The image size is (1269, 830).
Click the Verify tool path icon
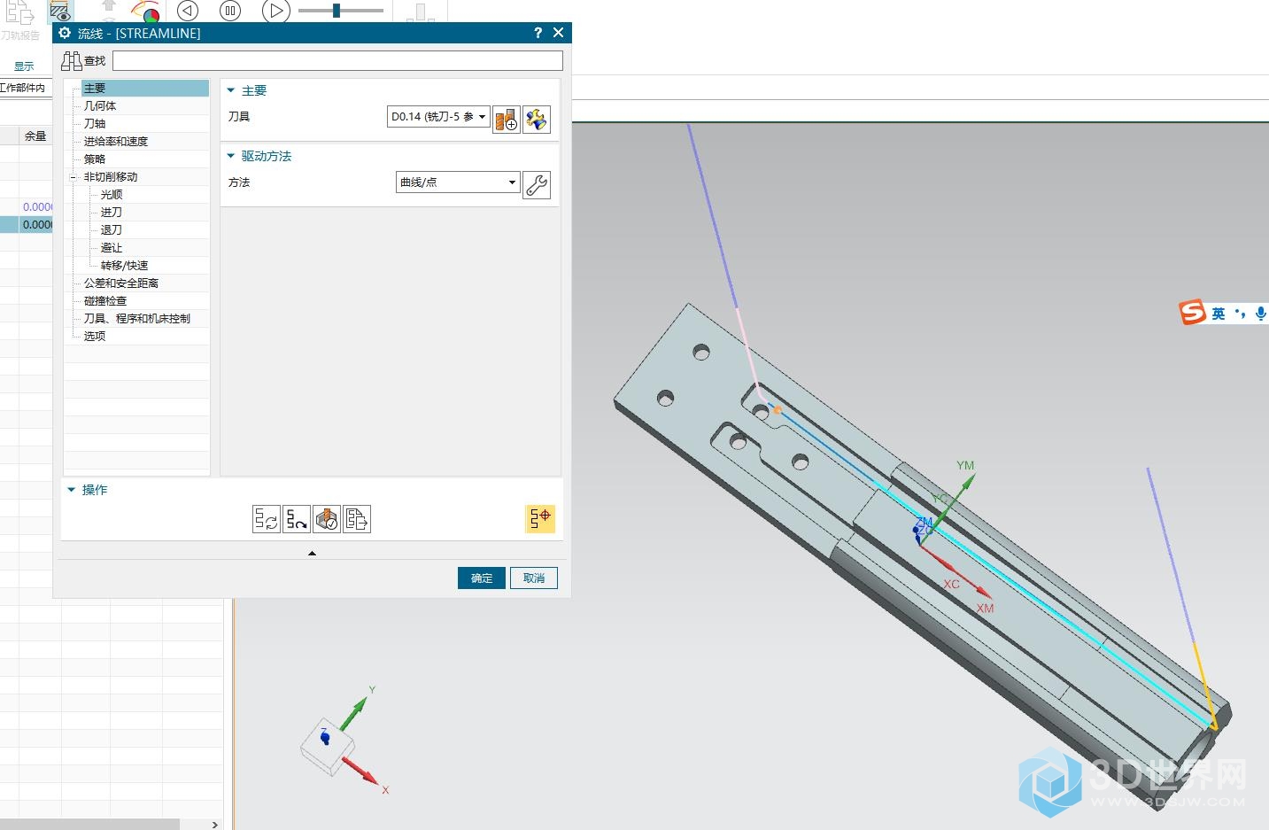click(327, 519)
